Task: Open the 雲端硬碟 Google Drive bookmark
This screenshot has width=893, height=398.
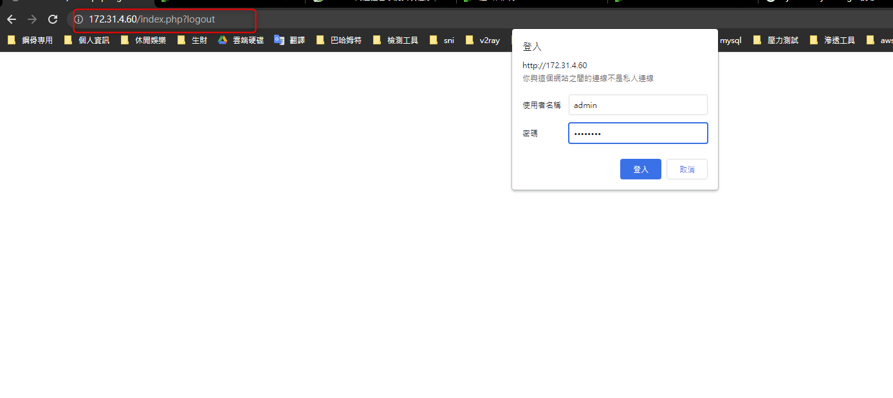Action: pyautogui.click(x=241, y=40)
